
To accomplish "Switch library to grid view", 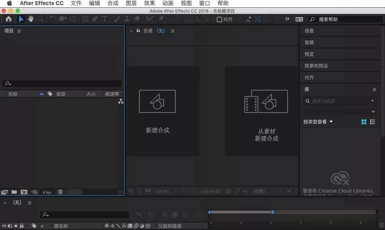I will 364,122.
